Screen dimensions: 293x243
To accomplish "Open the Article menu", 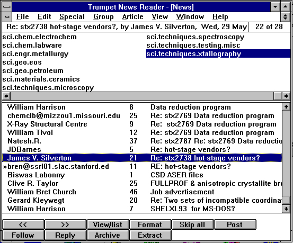I will [x=132, y=17].
